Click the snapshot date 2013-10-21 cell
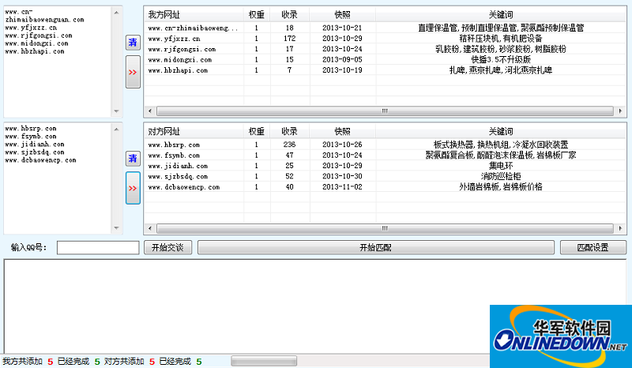This screenshot has width=632, height=368. (342, 28)
